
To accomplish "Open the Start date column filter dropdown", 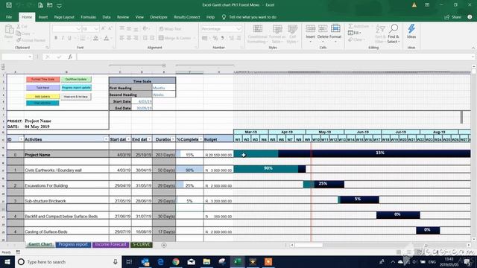I will click(x=128, y=139).
